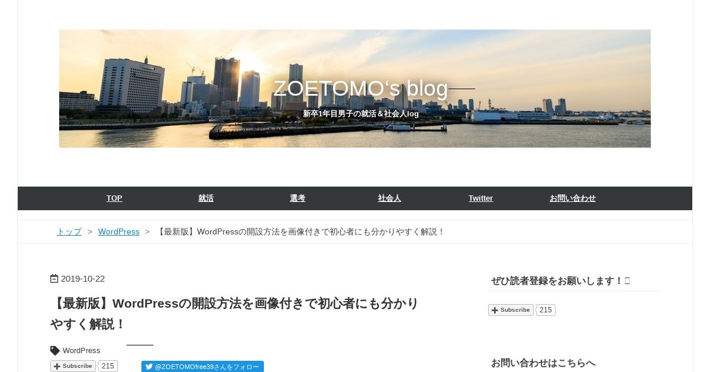The image size is (710, 372).
Task: Follow @ZOETOMOfree39 on Twitter button
Action: [202, 367]
